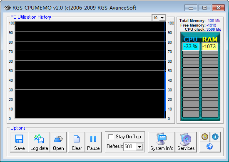Click the CPU level bar meter
The height and width of the screenshot is (162, 229).
(x=191, y=84)
